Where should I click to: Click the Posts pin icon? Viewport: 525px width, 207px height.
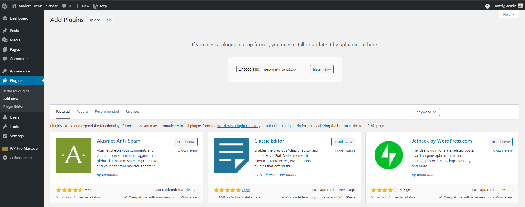(5, 31)
